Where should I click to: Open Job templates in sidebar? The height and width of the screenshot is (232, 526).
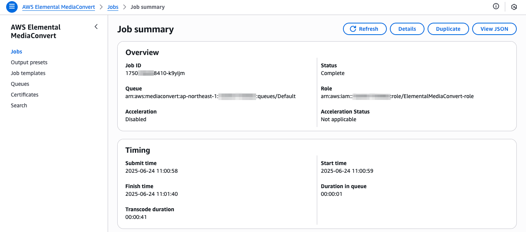pos(28,73)
